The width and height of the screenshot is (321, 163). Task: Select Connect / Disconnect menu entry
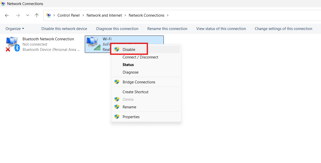140,57
